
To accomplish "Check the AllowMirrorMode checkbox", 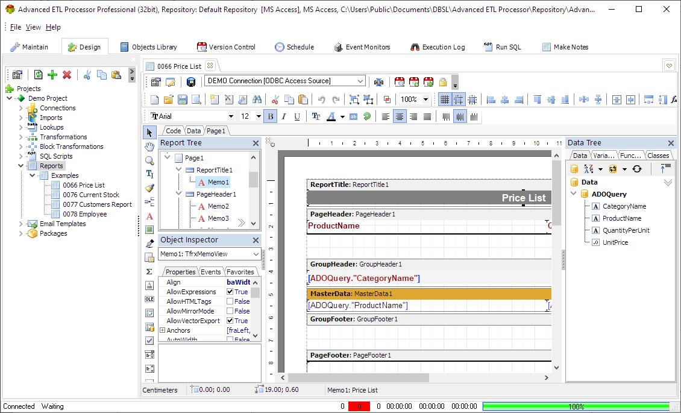I will tap(230, 311).
